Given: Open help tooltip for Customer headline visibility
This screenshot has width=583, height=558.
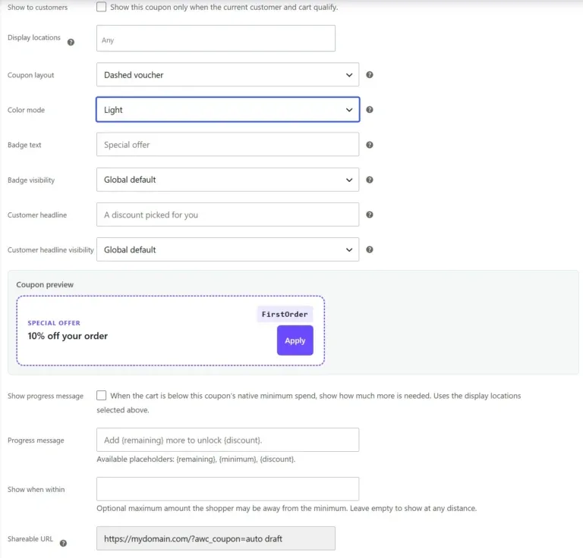Looking at the screenshot, I should 369,249.
